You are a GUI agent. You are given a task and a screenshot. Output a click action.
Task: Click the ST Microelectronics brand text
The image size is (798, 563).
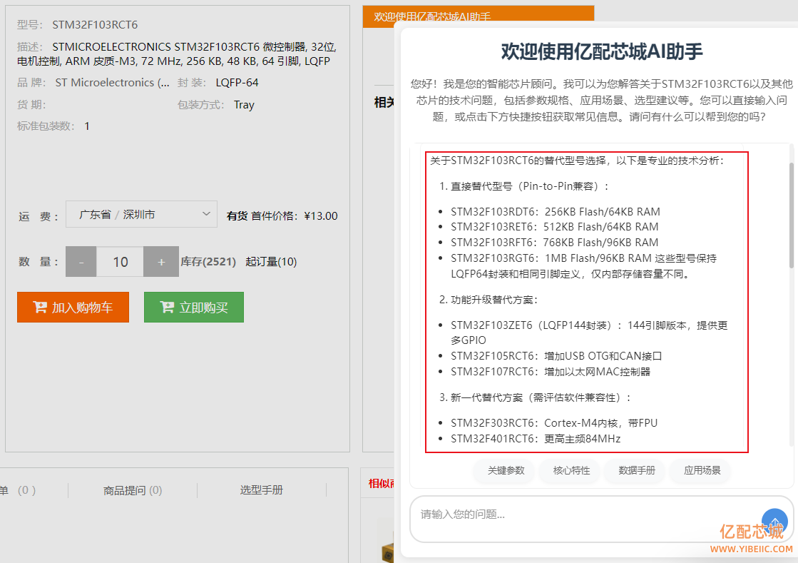pos(112,83)
